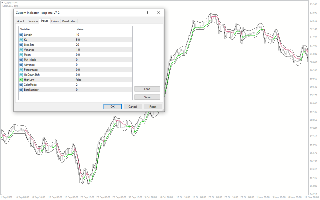Close the Custom Indicator dialog
The width and height of the screenshot is (320, 200).
(159, 12)
